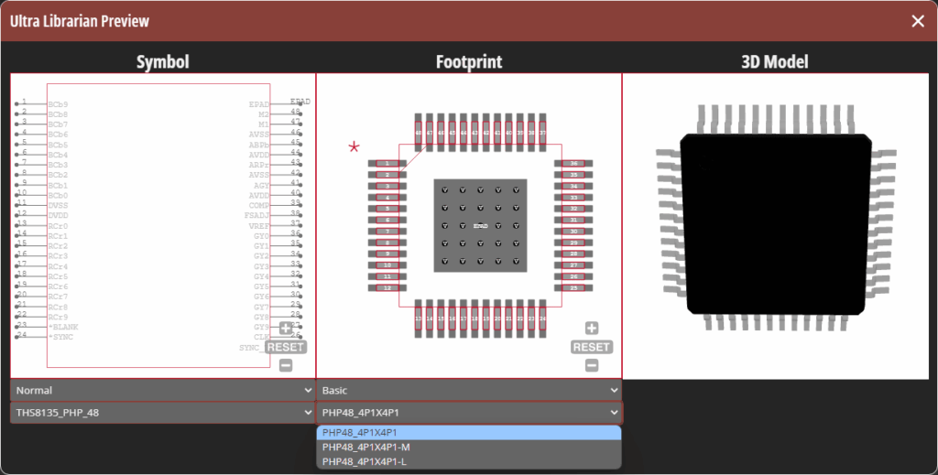Viewport: 938px width, 475px height.
Task: Click footprint pad number 36
Action: 573,163
